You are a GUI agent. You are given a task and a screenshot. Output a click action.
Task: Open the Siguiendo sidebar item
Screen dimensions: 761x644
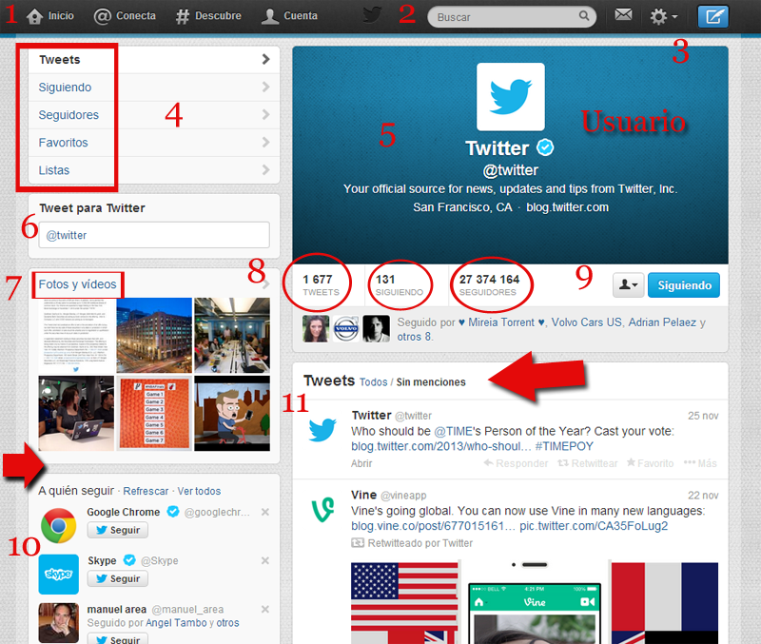click(x=154, y=88)
